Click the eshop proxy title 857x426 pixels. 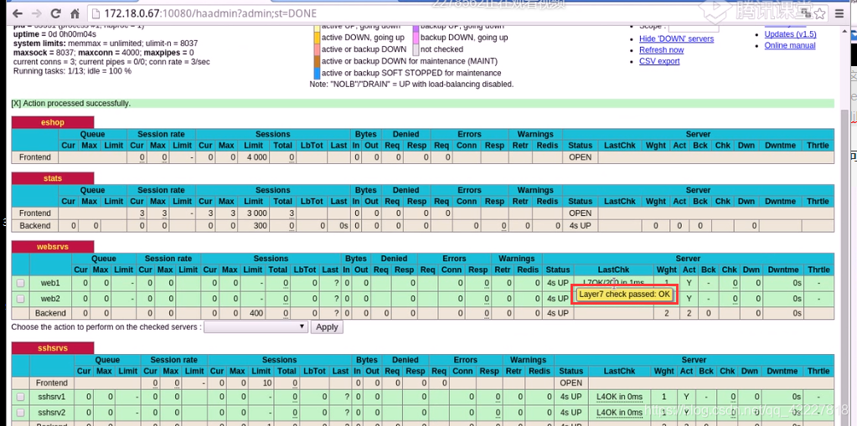(53, 122)
